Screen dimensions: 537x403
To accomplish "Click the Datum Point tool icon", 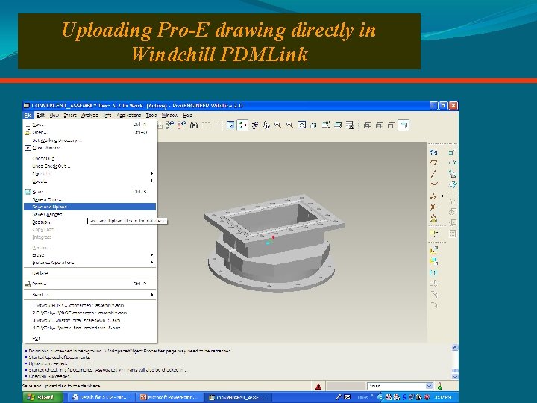I will [x=433, y=196].
